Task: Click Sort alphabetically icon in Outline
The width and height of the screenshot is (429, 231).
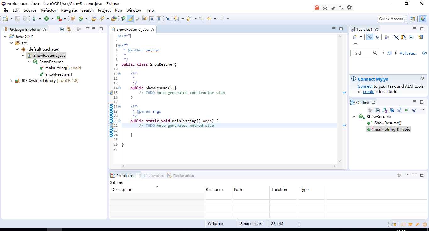Action: 385,110
